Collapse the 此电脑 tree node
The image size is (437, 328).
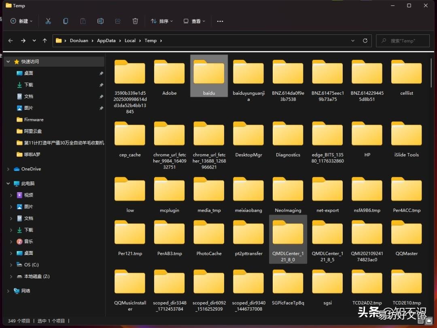click(x=8, y=183)
